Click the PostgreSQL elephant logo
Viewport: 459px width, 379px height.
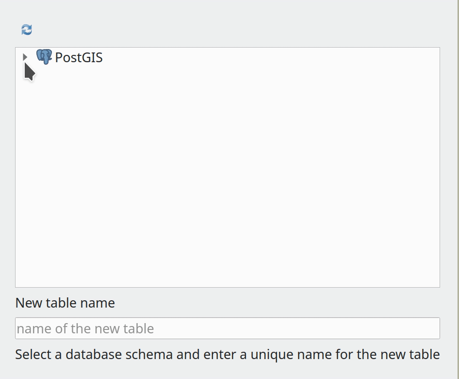pyautogui.click(x=44, y=57)
